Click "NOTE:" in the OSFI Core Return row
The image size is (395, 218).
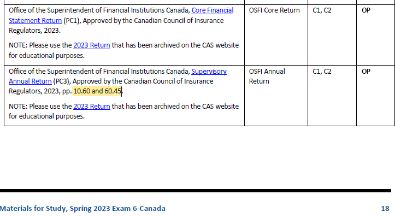(x=18, y=45)
